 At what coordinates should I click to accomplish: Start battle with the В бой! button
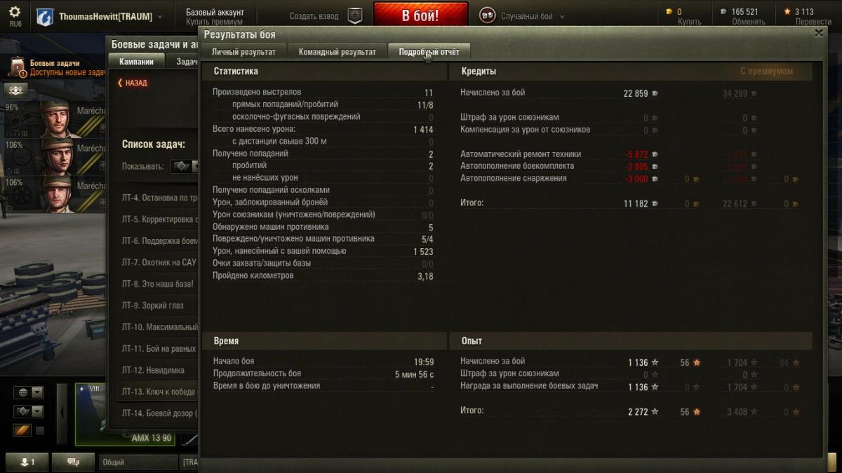point(420,15)
